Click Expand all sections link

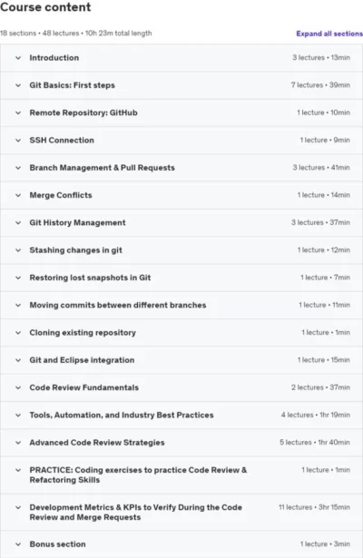pos(329,34)
